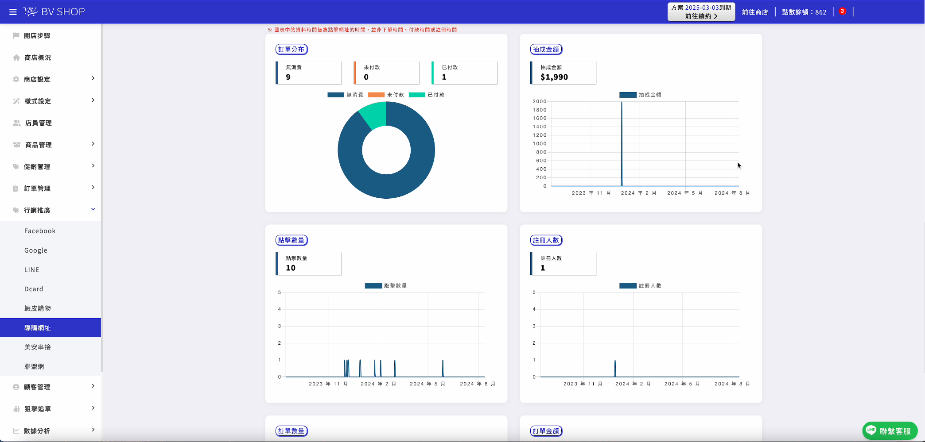
Task: Toggle 抽成金額 chart legend entry
Action: (x=640, y=95)
